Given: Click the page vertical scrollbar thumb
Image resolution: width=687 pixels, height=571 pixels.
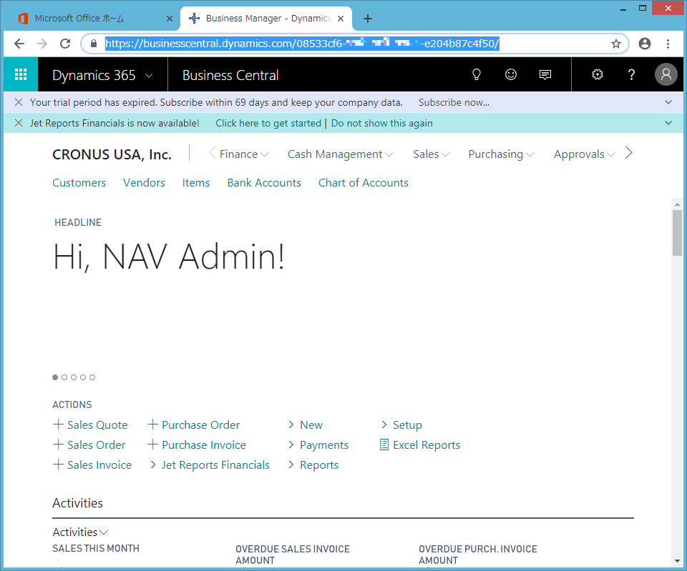Looking at the screenshot, I should click(x=678, y=233).
